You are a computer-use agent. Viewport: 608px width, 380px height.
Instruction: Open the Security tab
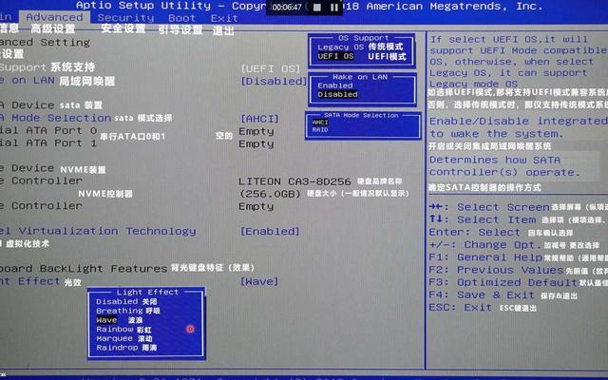[125, 18]
